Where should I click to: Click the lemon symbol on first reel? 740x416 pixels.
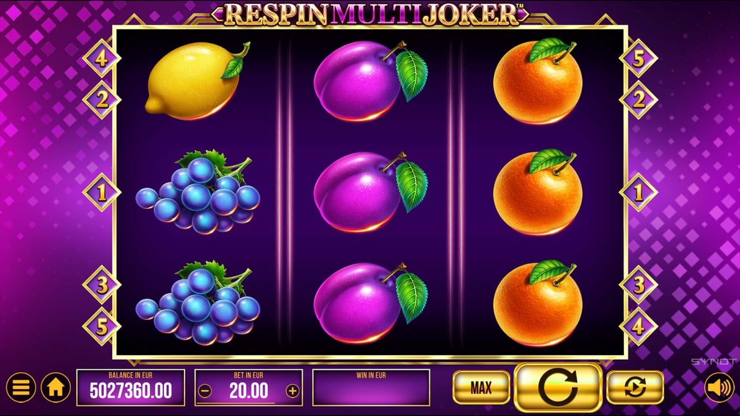pos(197,80)
